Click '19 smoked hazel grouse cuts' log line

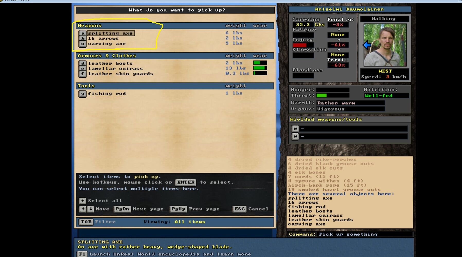(334, 189)
